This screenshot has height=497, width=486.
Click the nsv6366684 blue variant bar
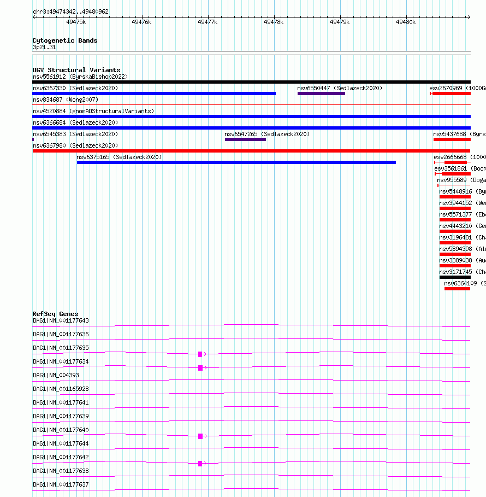point(251,128)
